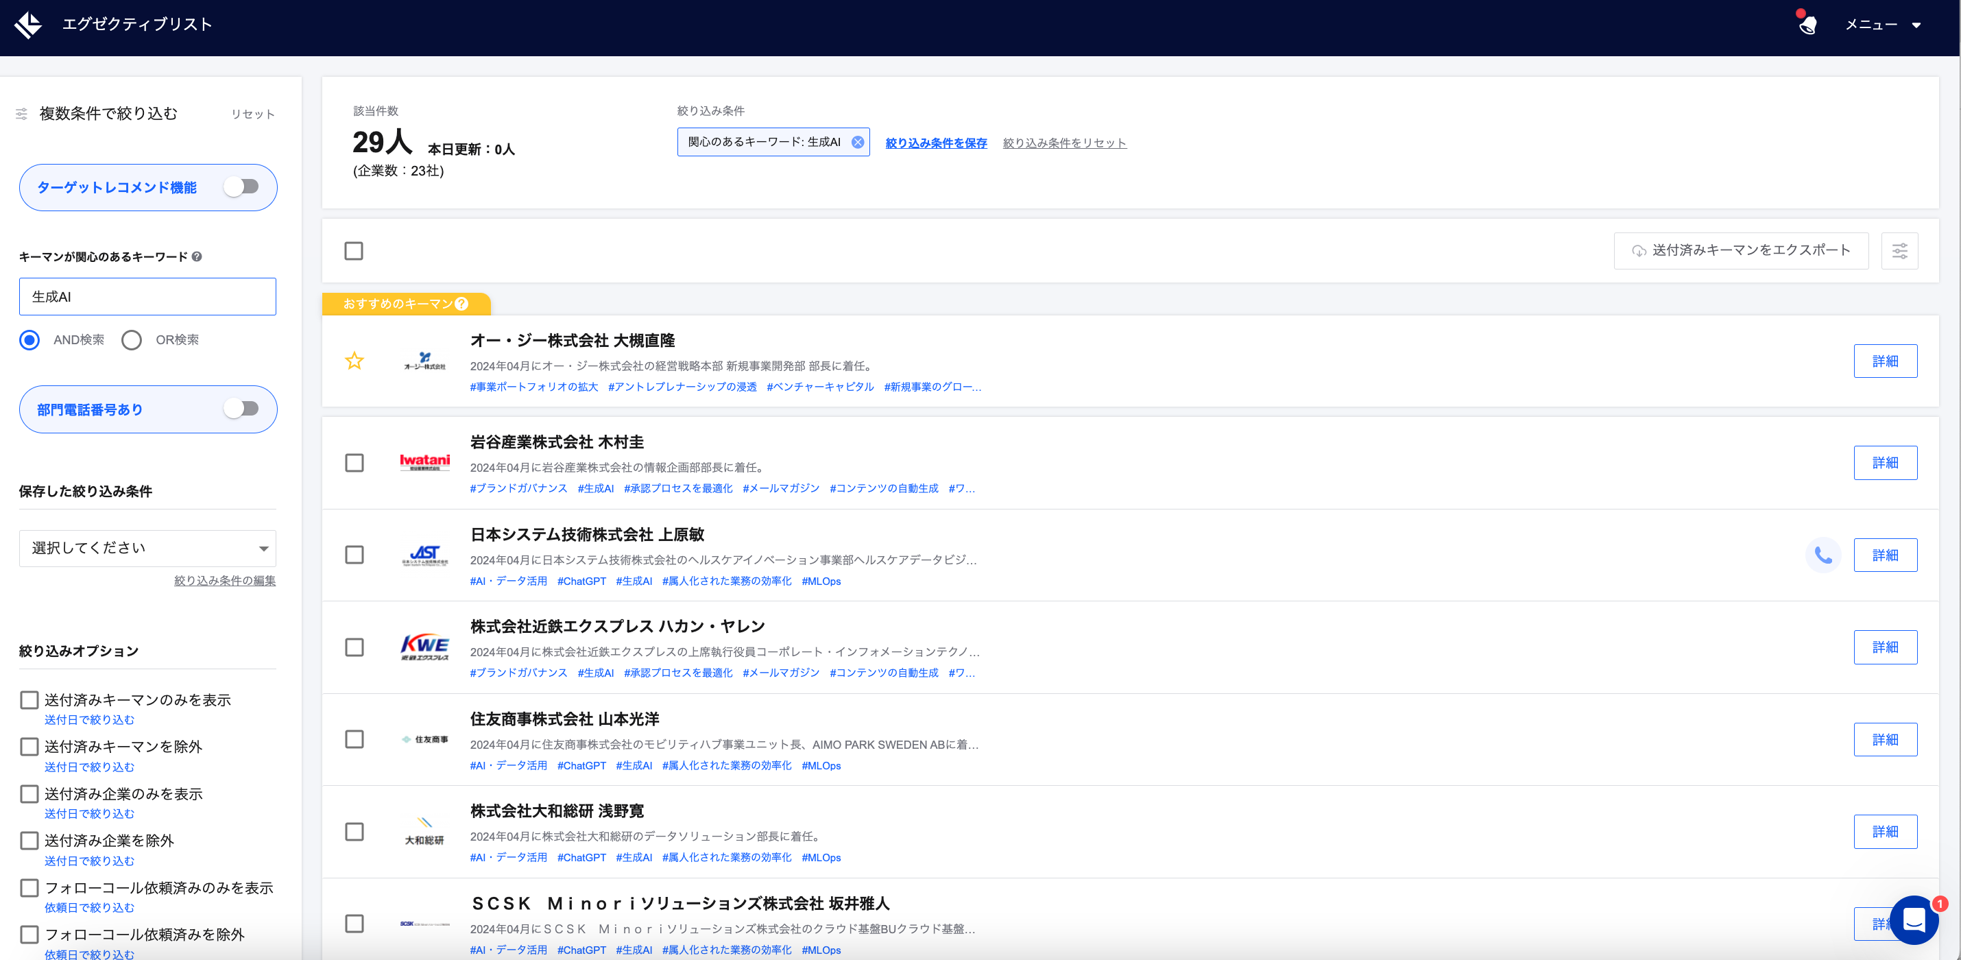
Task: Star the オー・ジー株式会社 keyman
Action: [x=354, y=361]
